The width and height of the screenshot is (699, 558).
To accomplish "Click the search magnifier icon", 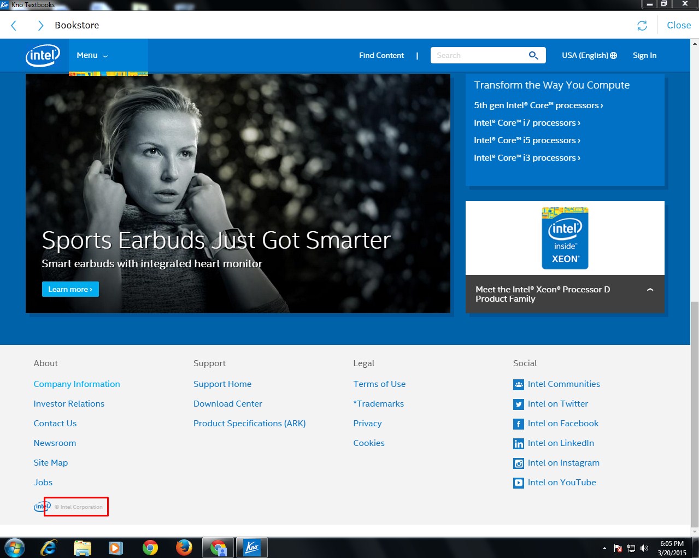I will (533, 55).
